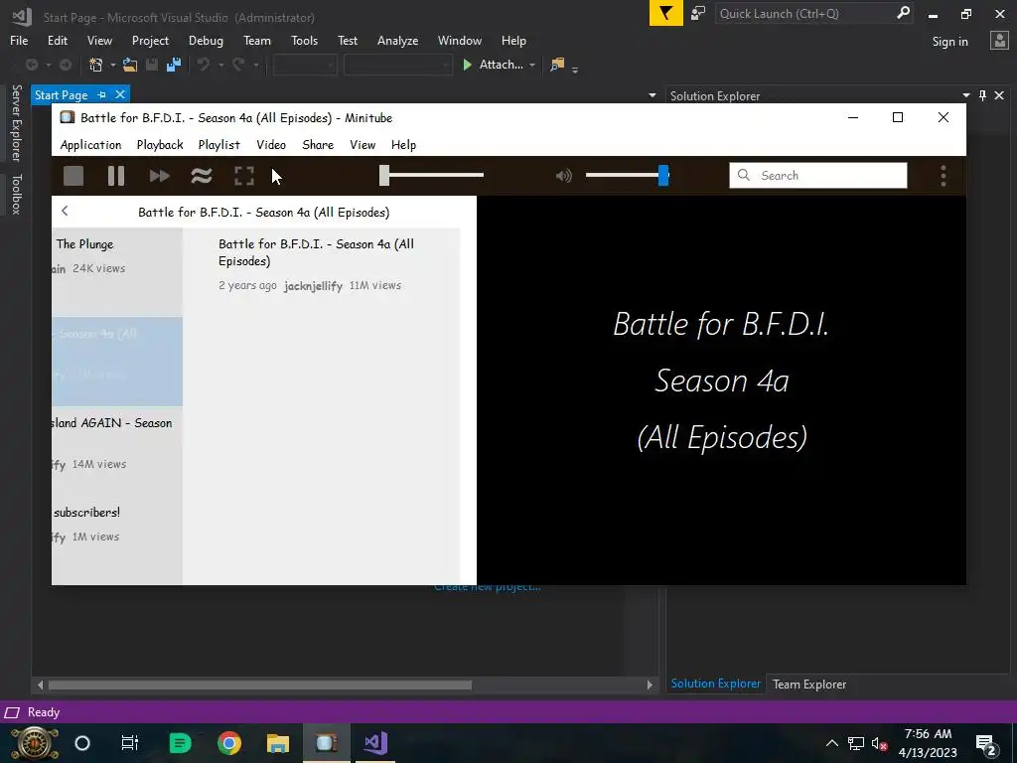Select 'The Plunge' playlist item

(117, 272)
